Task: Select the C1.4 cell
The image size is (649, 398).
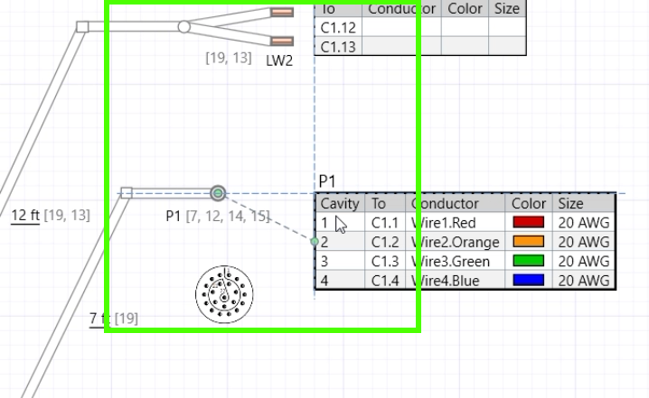Action: coord(385,281)
